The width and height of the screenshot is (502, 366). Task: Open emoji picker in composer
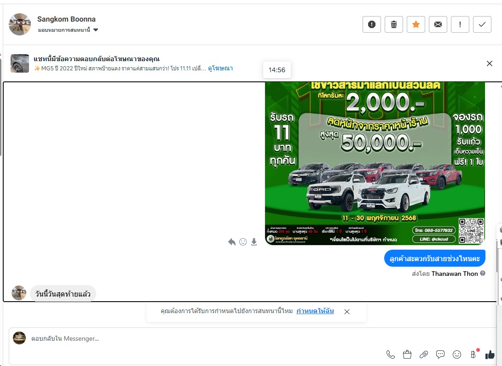coord(457,355)
